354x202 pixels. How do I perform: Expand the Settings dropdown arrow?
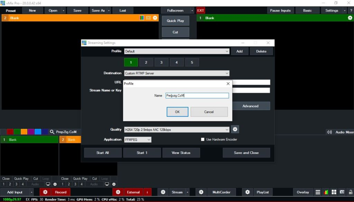point(345,10)
